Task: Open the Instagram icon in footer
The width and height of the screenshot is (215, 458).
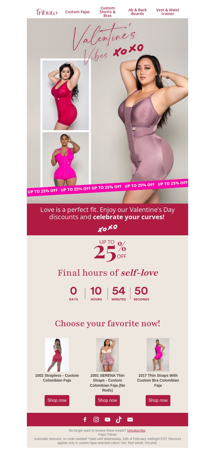Action: pyautogui.click(x=96, y=420)
